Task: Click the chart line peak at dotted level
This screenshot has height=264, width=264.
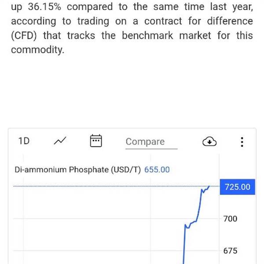Action: click(x=209, y=186)
